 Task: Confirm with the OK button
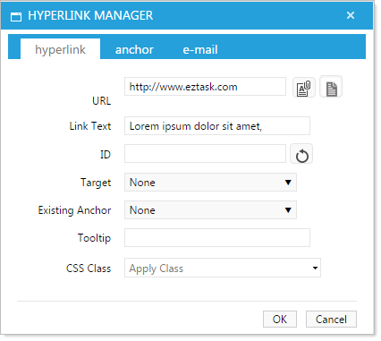(280, 320)
